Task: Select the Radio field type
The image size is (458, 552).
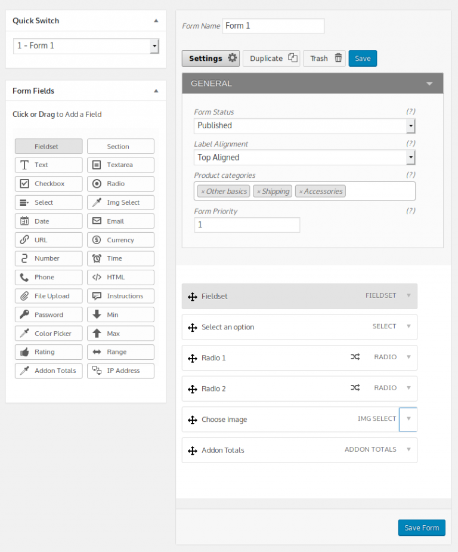Action: [120, 183]
